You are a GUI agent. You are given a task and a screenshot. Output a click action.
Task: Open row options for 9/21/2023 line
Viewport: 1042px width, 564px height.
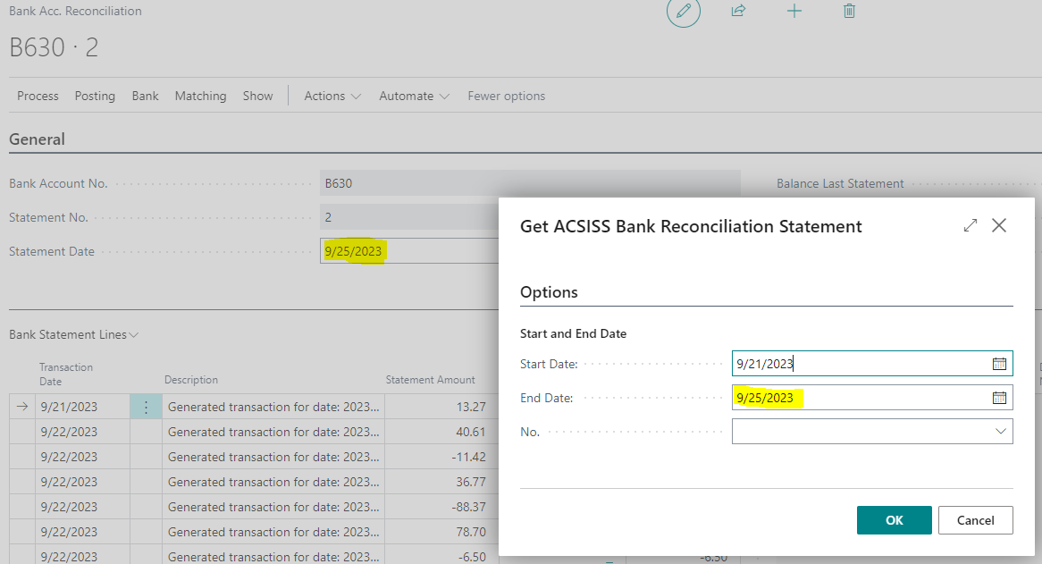pyautogui.click(x=147, y=407)
